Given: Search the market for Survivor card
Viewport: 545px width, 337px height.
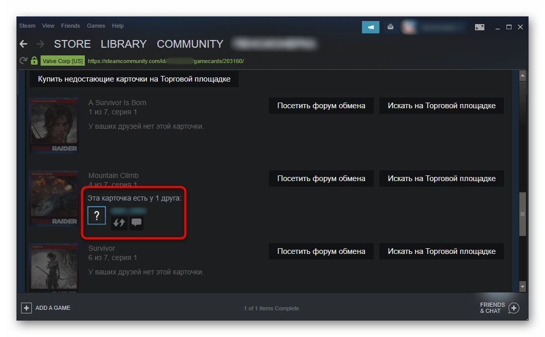Looking at the screenshot, I should 442,251.
